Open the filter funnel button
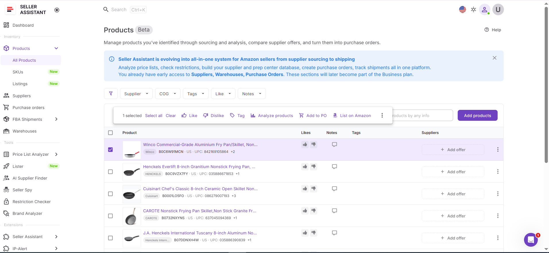This screenshot has width=549, height=253. click(111, 94)
